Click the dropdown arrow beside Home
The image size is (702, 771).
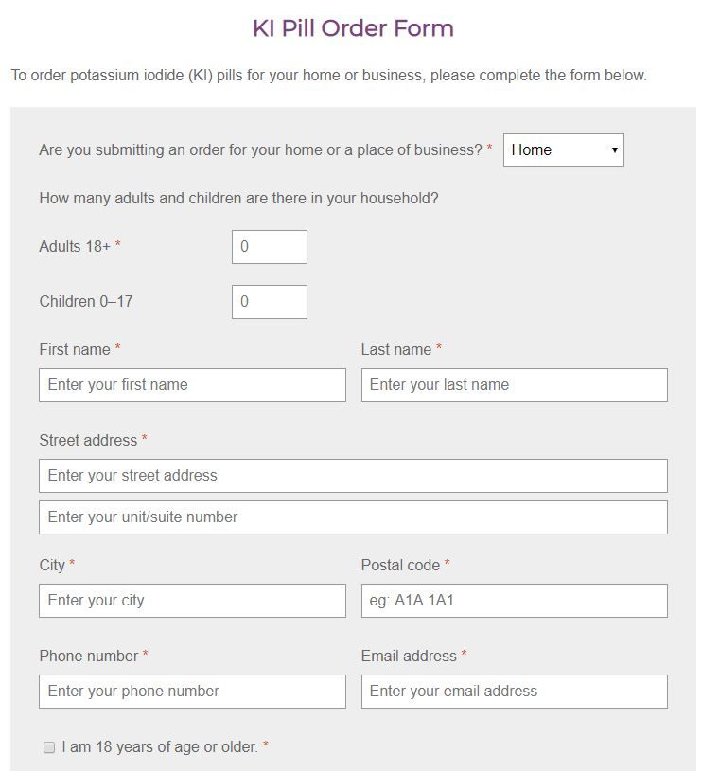(x=614, y=150)
